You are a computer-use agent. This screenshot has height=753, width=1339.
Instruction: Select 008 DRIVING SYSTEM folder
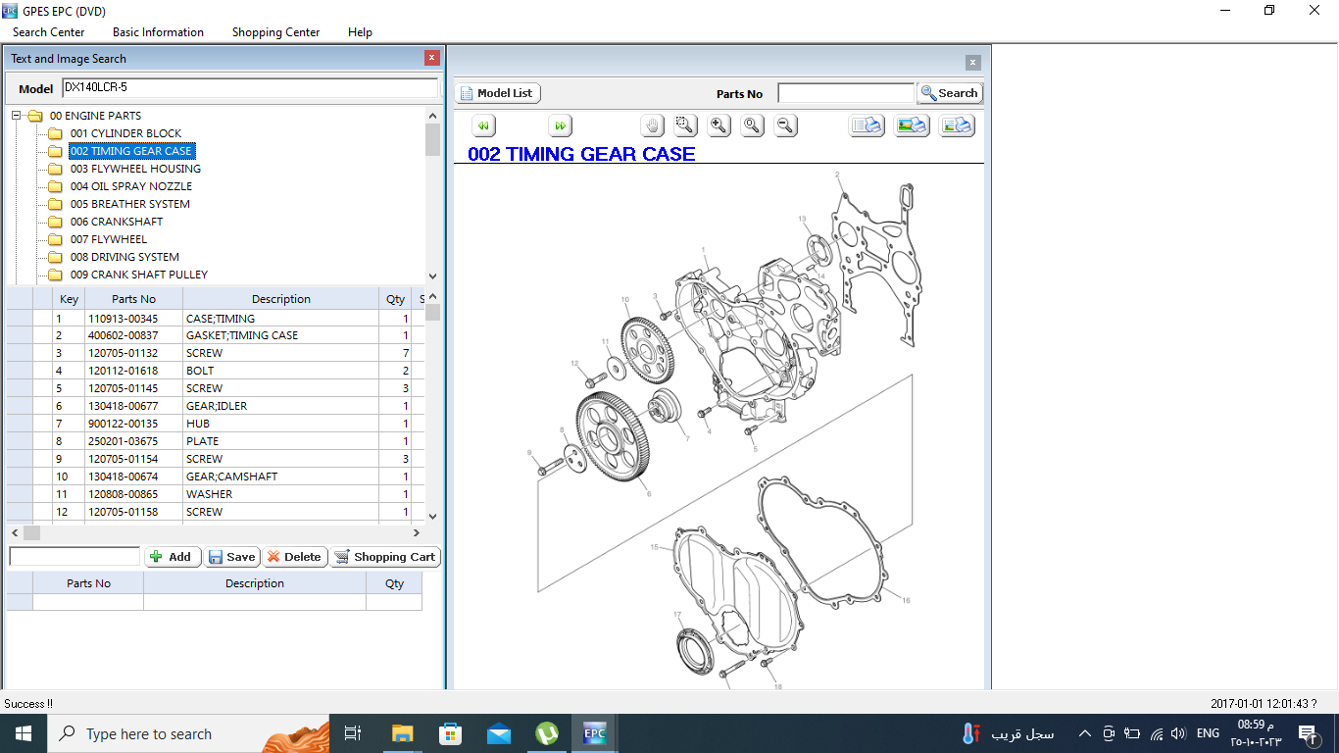124,257
